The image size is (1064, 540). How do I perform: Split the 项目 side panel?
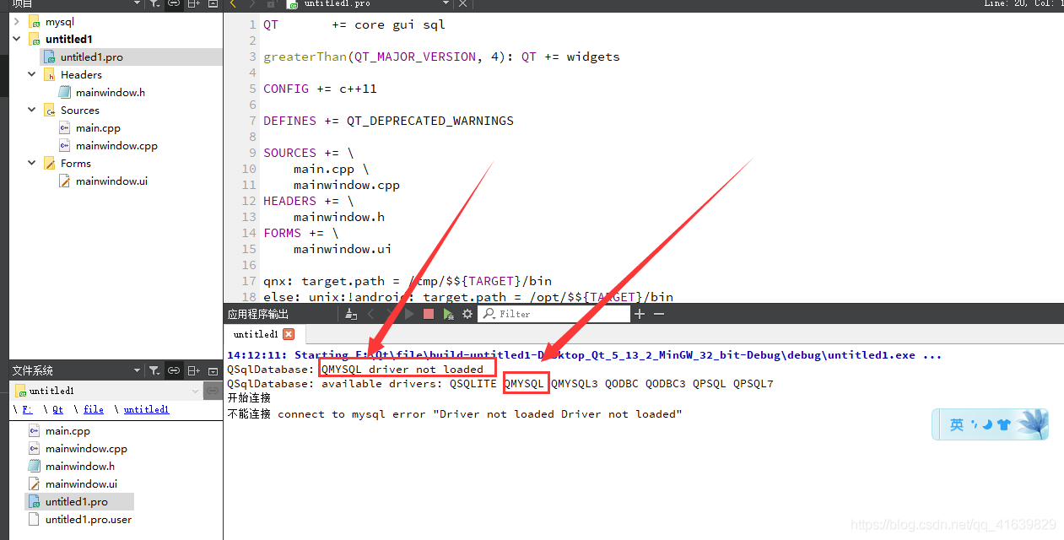click(x=194, y=4)
